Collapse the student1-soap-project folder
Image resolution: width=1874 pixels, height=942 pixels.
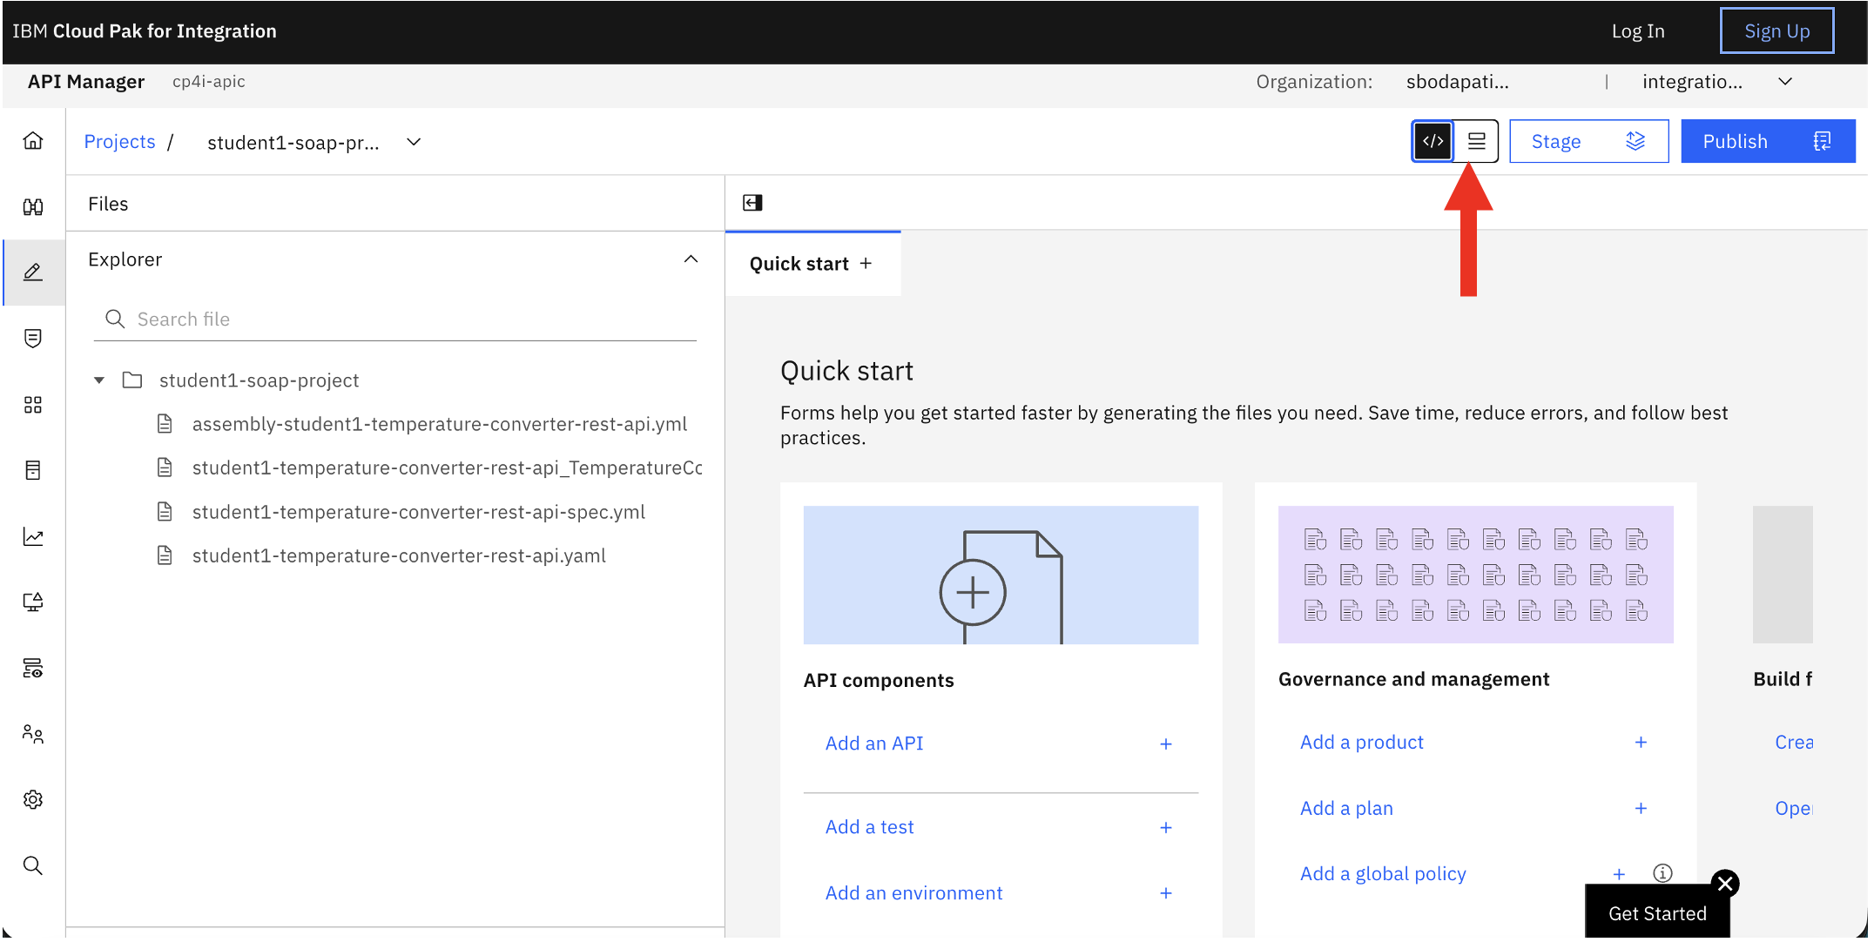pyautogui.click(x=99, y=380)
